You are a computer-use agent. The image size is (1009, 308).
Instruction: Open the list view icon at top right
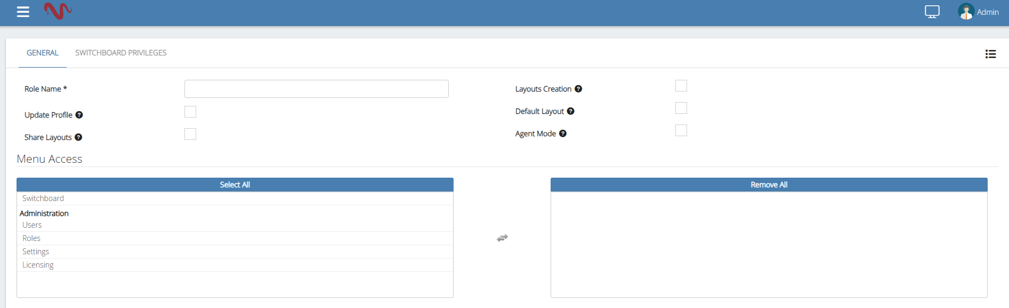click(x=990, y=54)
